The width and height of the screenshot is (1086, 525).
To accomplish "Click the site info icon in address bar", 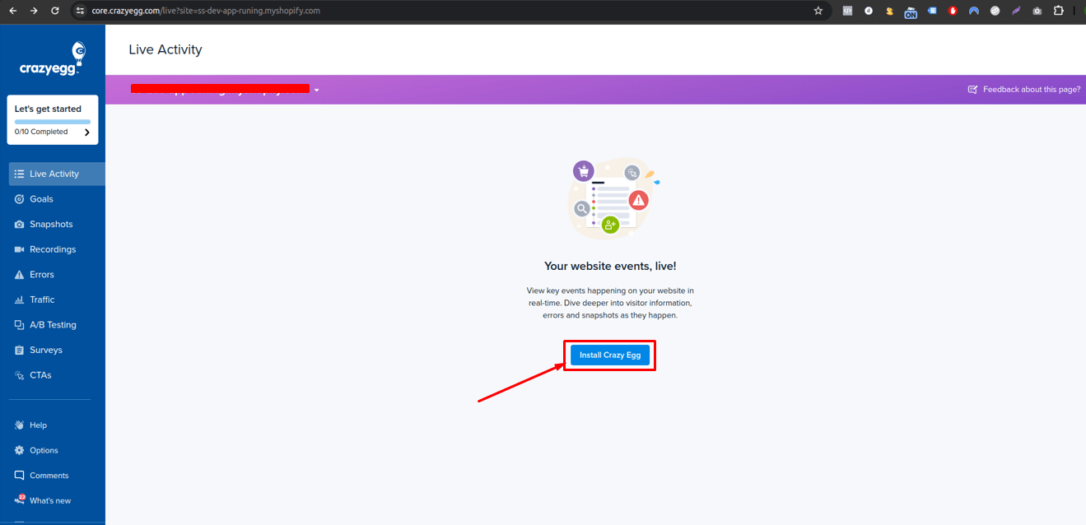I will pyautogui.click(x=80, y=11).
